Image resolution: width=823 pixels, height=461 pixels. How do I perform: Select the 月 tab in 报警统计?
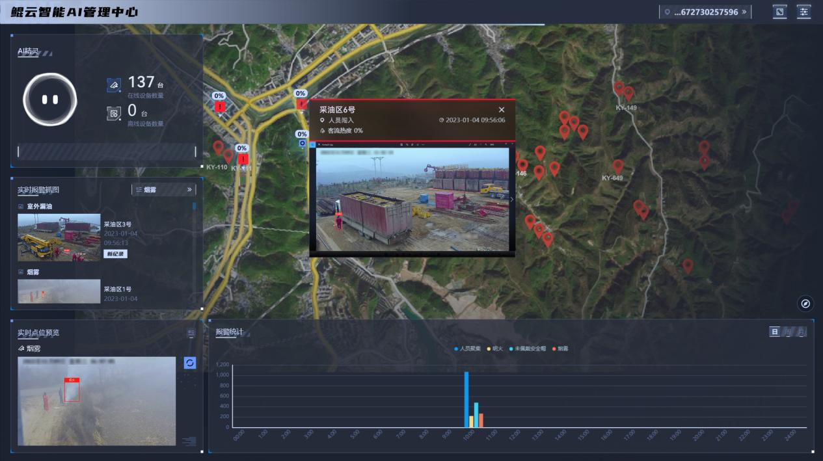pos(801,332)
